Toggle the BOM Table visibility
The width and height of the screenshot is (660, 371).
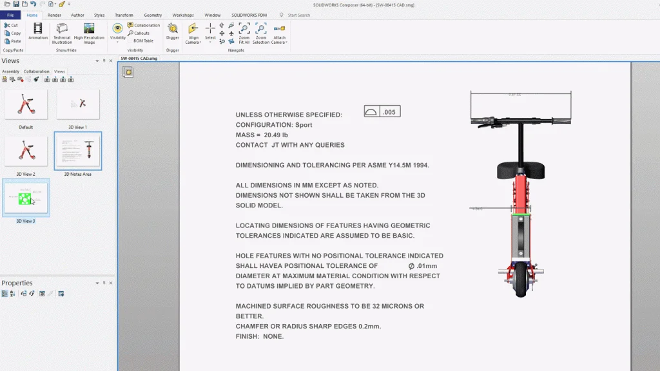(x=142, y=41)
